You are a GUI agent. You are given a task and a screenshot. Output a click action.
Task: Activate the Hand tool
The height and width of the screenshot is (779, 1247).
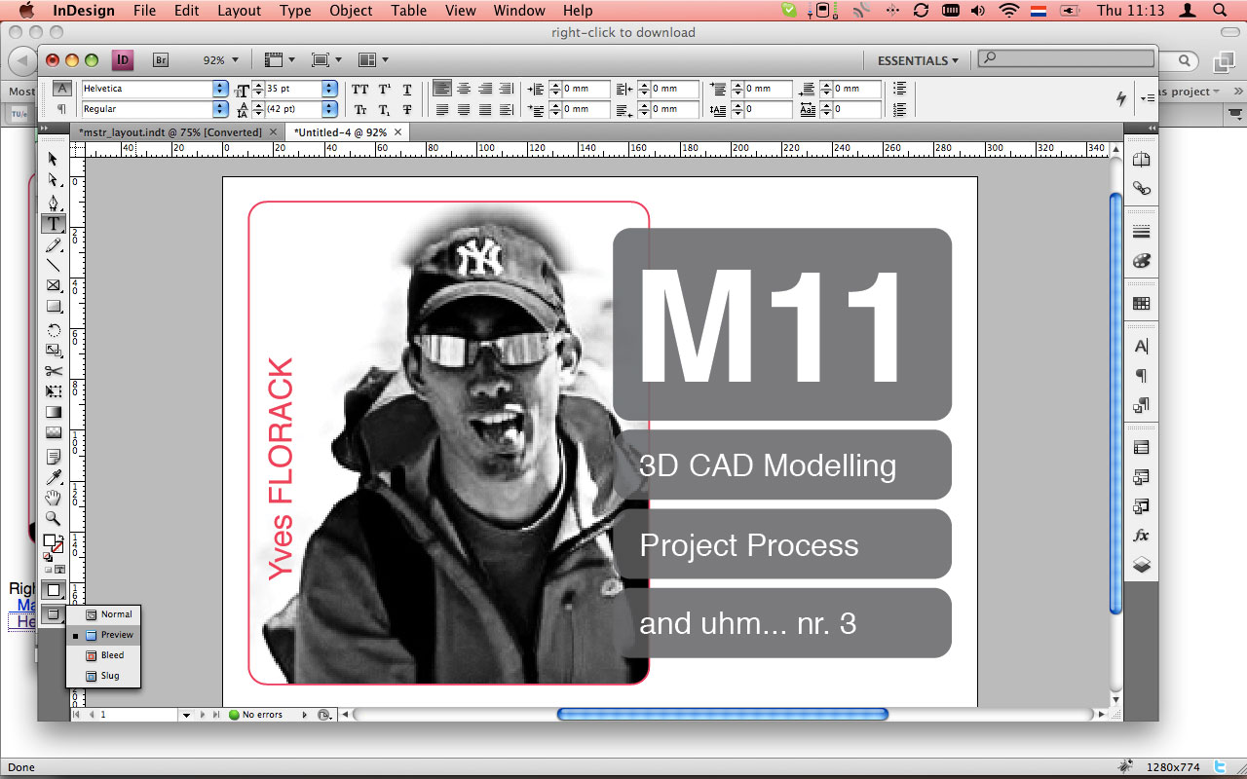[x=54, y=498]
